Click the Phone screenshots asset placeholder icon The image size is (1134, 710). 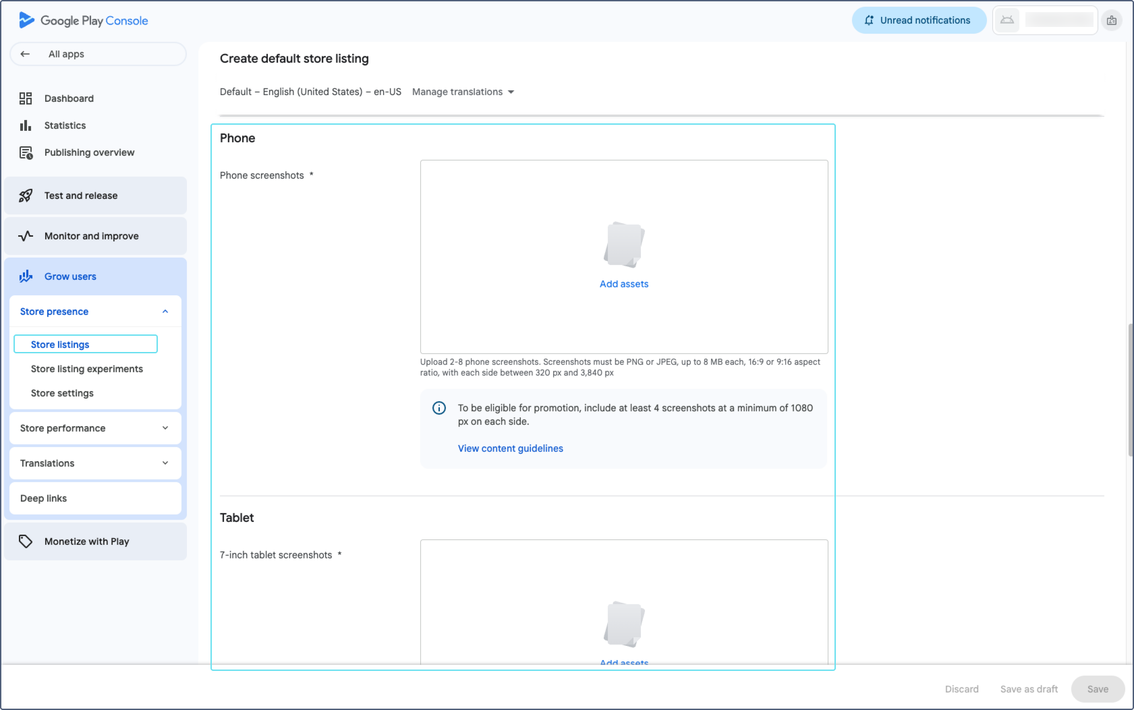click(624, 244)
